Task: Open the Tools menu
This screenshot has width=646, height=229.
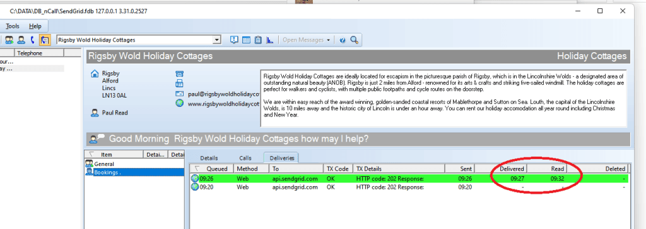Action: pyautogui.click(x=13, y=26)
